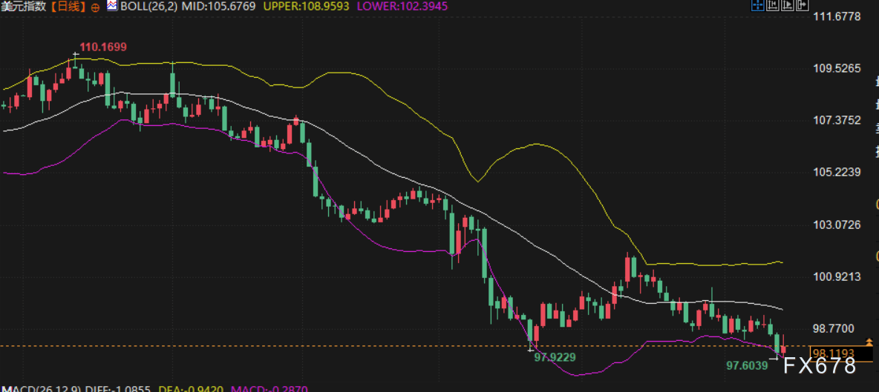The width and height of the screenshot is (879, 392).
Task: Click the chart play-forward icon
Action: pos(788,5)
